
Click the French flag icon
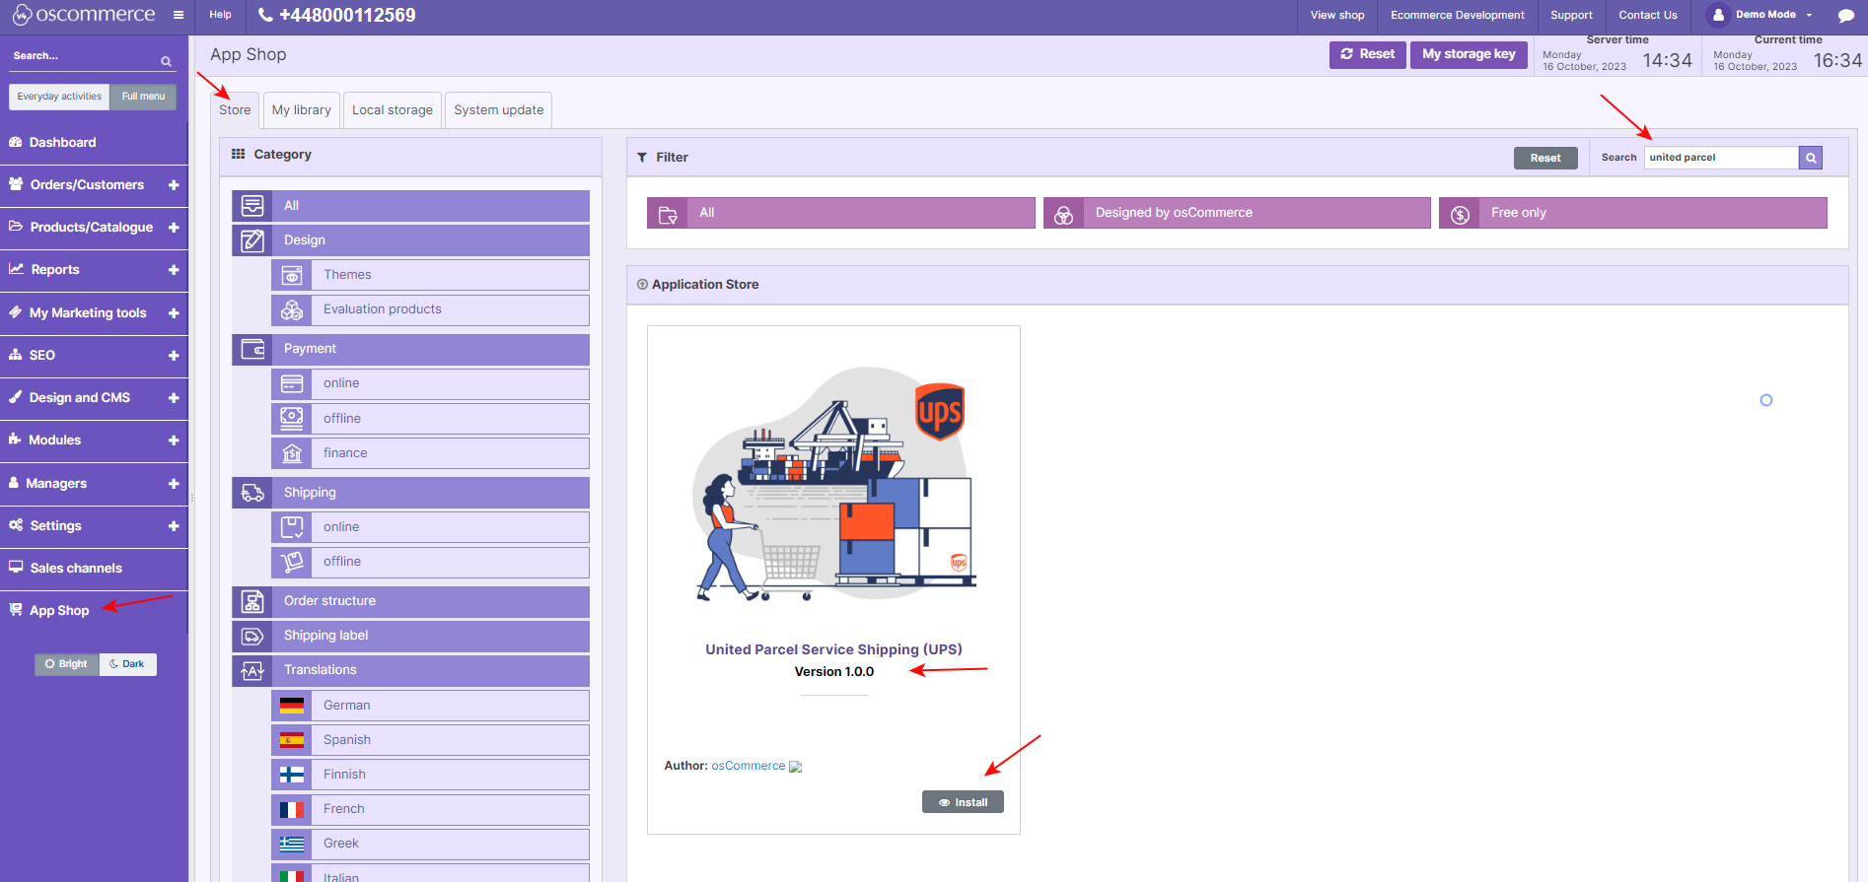click(x=292, y=809)
